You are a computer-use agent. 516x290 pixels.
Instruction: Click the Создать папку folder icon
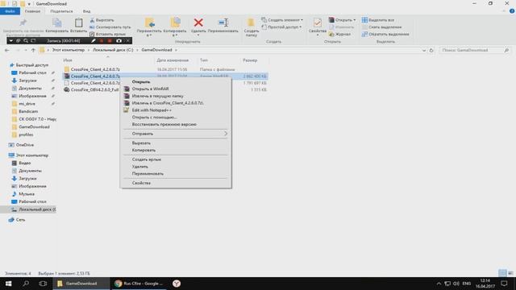point(251,23)
